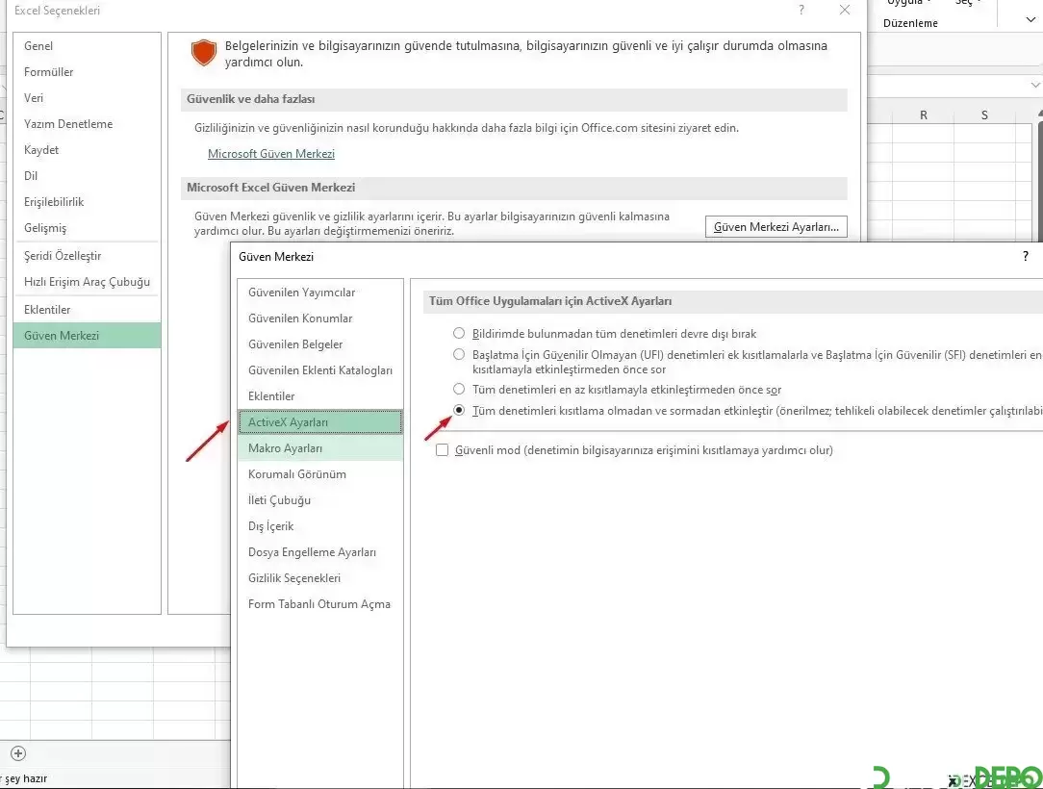Open the Veri options category
The width and height of the screenshot is (1043, 789).
[87, 98]
